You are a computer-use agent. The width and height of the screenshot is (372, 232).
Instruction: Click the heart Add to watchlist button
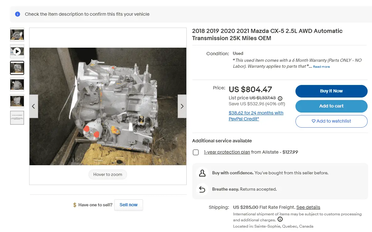click(331, 121)
